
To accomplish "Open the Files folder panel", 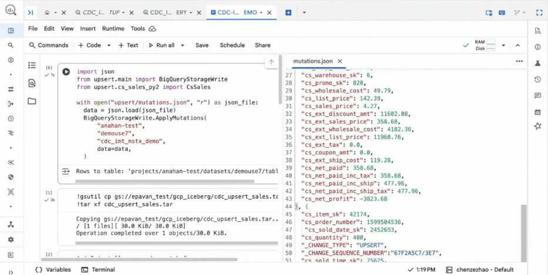I will click(32, 101).
